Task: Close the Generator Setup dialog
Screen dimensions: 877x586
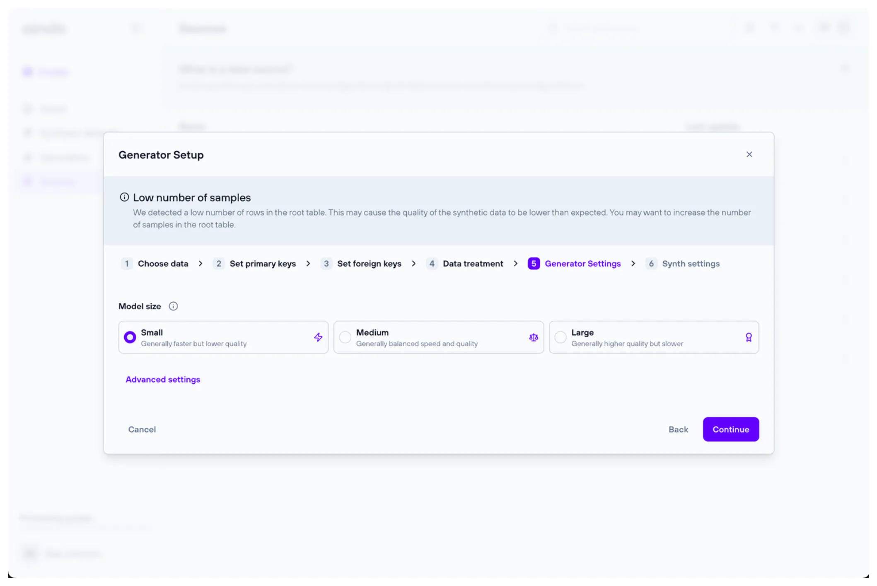Action: (x=749, y=154)
